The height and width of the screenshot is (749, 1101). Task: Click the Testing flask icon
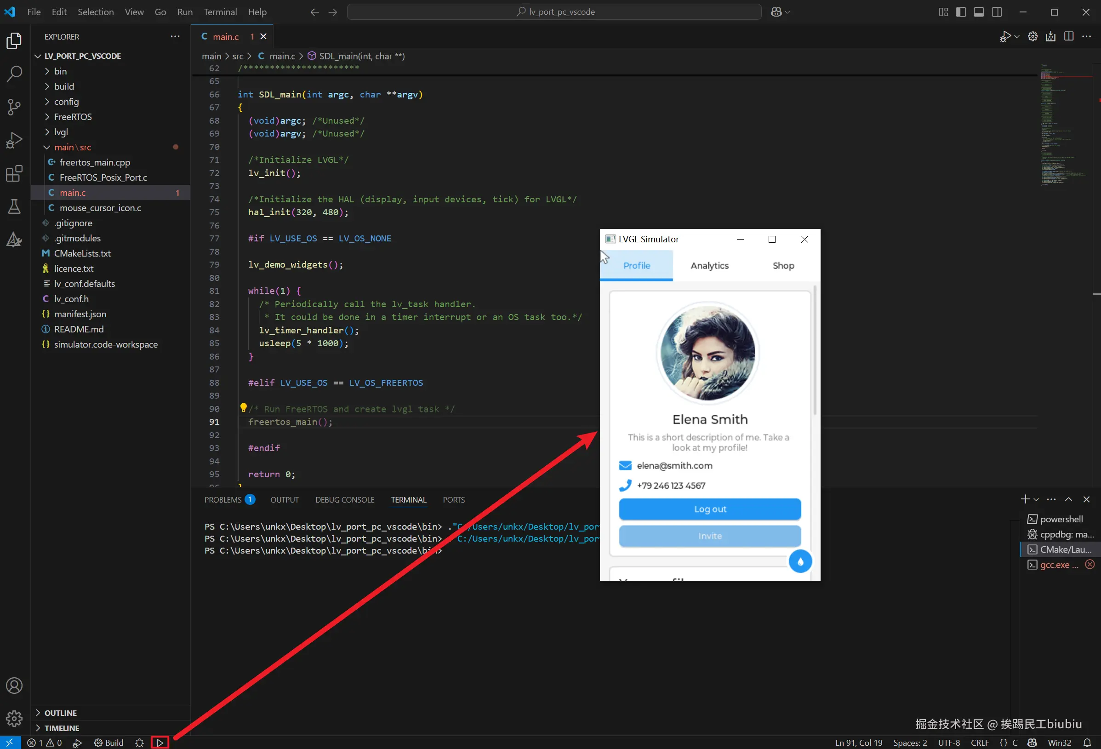pyautogui.click(x=14, y=206)
